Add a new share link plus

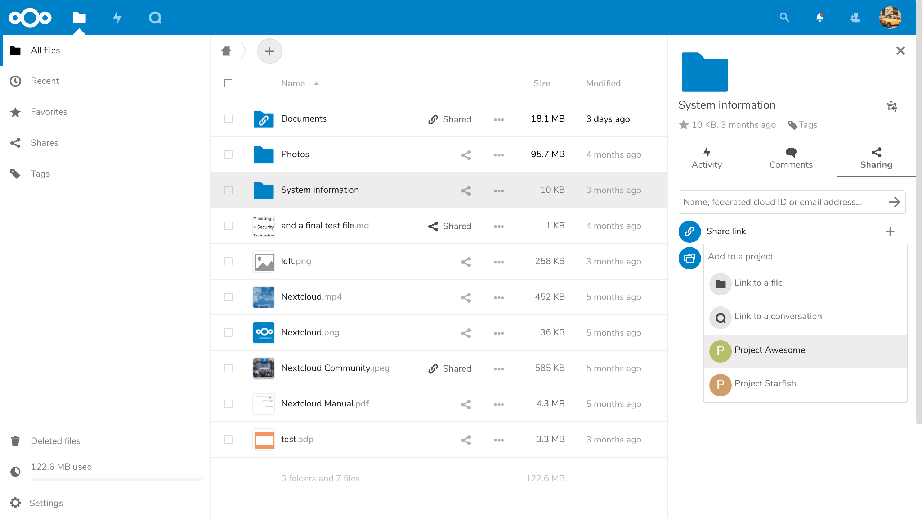pyautogui.click(x=890, y=231)
